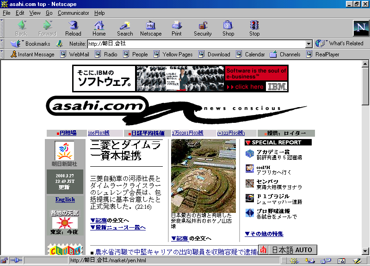Expand the Netsite URL history dropdown

pos(309,44)
